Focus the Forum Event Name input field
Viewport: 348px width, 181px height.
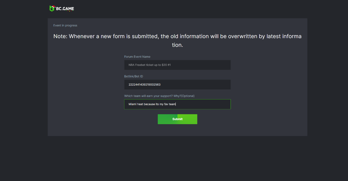(203, 65)
